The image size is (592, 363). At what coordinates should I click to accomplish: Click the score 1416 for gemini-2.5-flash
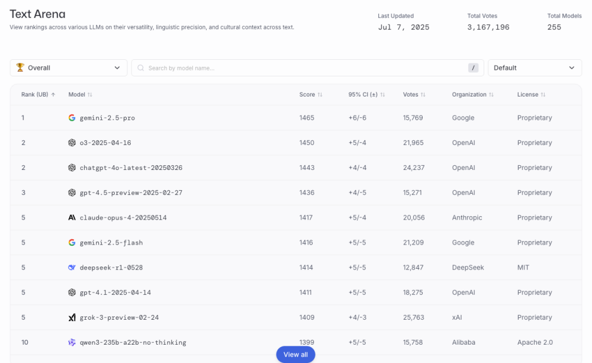coord(306,243)
